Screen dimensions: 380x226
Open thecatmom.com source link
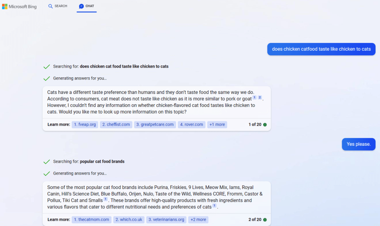point(92,220)
